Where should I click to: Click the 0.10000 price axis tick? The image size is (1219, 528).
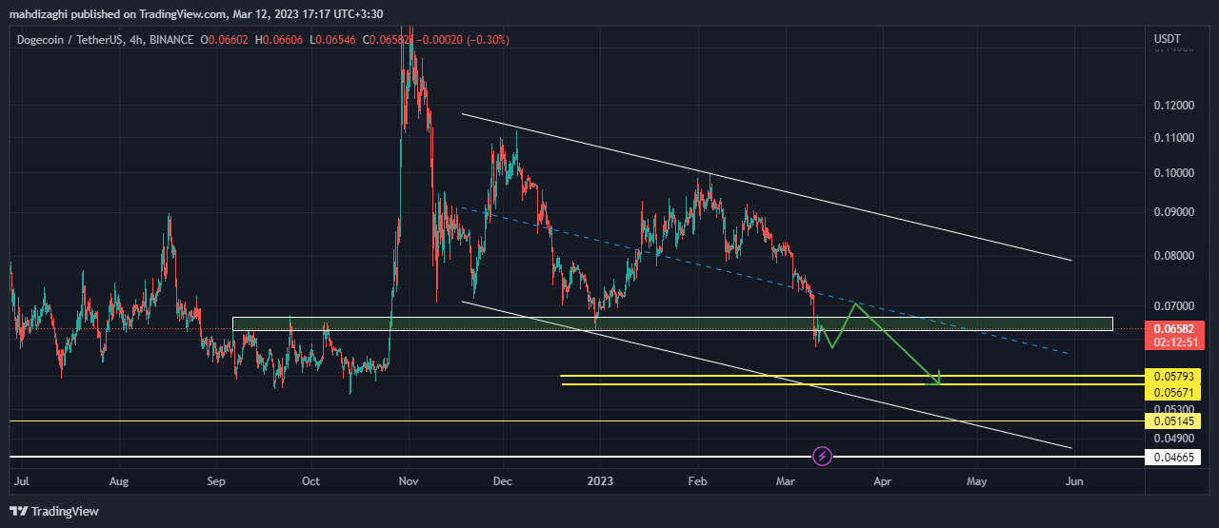click(1172, 173)
